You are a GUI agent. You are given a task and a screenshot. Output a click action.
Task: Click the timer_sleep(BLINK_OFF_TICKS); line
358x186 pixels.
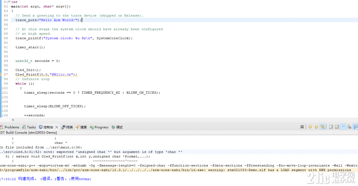click(55, 106)
